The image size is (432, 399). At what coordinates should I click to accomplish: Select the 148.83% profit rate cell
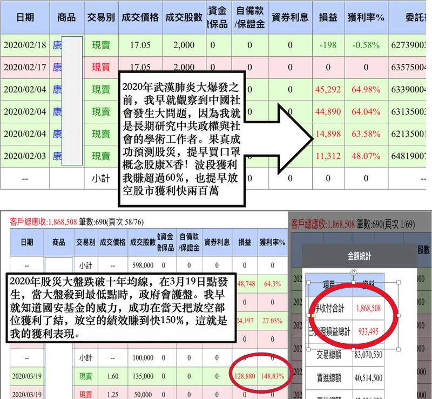pyautogui.click(x=273, y=376)
